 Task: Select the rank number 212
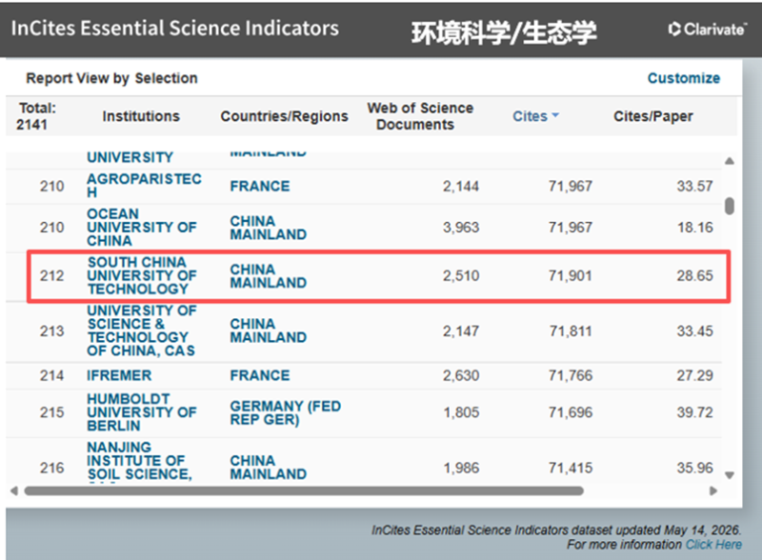51,275
